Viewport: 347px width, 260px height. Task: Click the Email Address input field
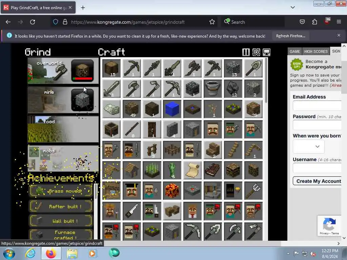pyautogui.click(x=317, y=106)
